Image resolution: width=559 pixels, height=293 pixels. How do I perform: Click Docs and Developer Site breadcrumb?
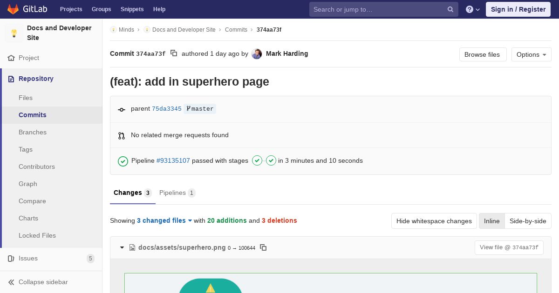184,29
